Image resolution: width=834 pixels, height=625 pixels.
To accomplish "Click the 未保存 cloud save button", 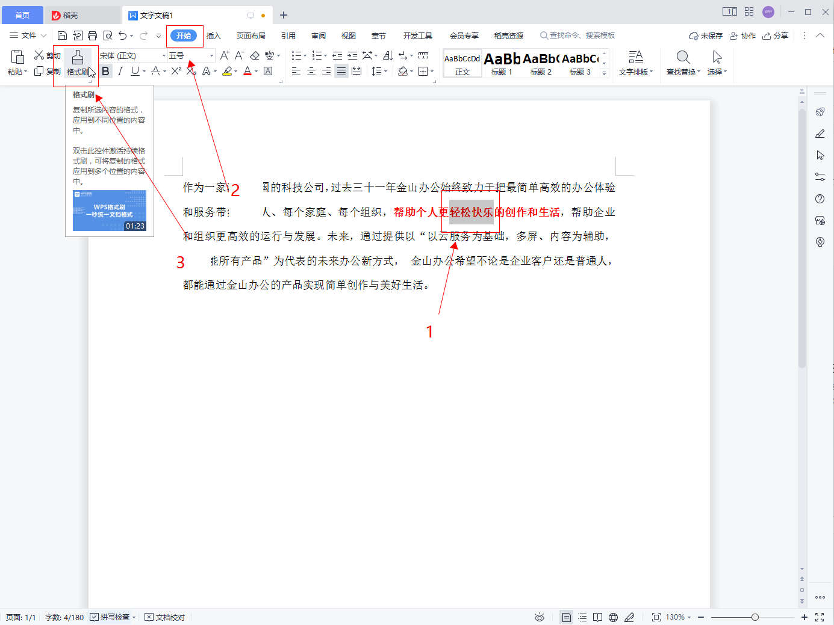I will point(705,35).
